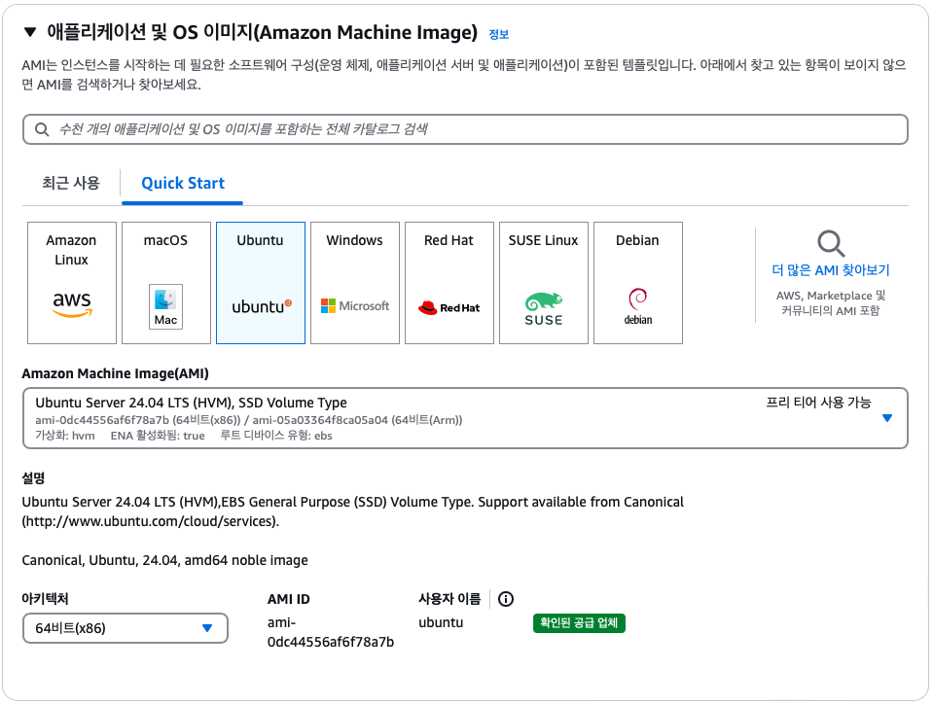Open the 아키텍처 64비트(x86) dropdown
933x704 pixels.
[x=125, y=628]
